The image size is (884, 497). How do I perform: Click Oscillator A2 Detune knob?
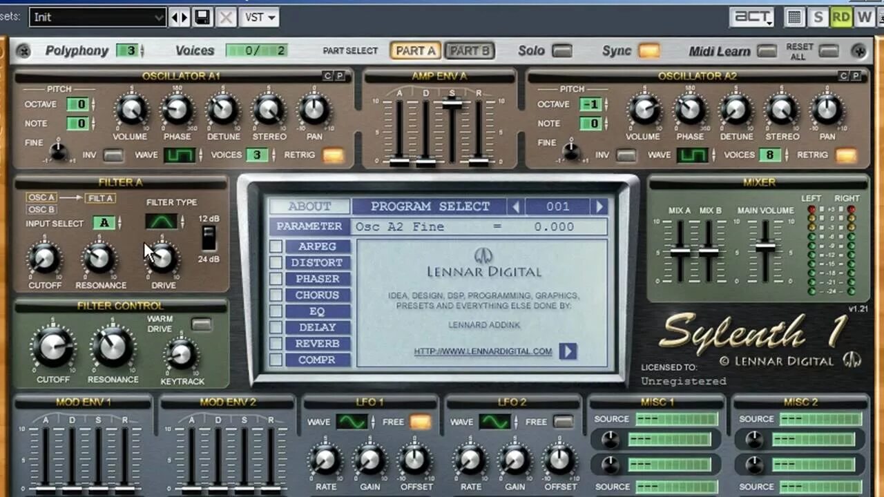736,109
